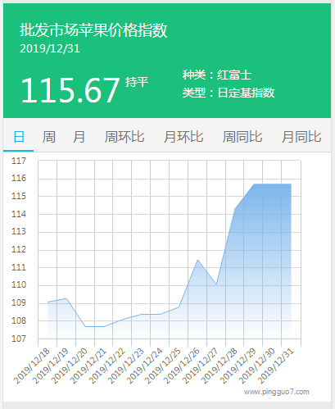
Task: Click the chart low point at 2019/12/20
Action: tap(85, 326)
